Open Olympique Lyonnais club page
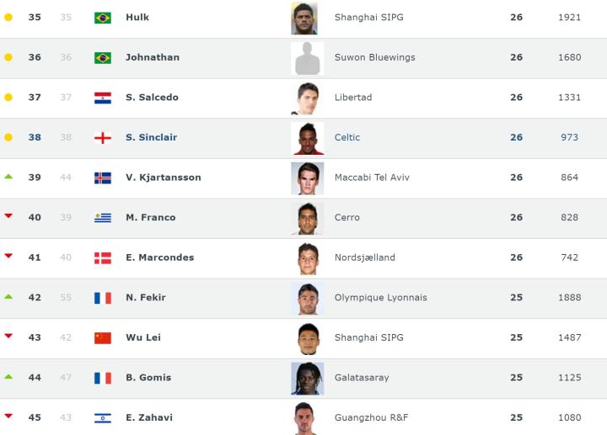 (x=380, y=298)
